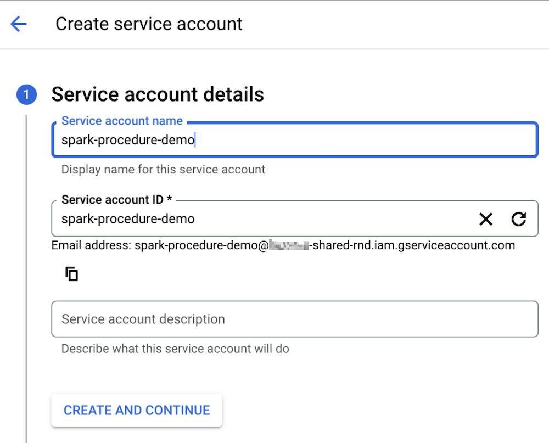Viewport: 549px width, 443px height.
Task: Click the Create service account page title
Action: pos(148,24)
